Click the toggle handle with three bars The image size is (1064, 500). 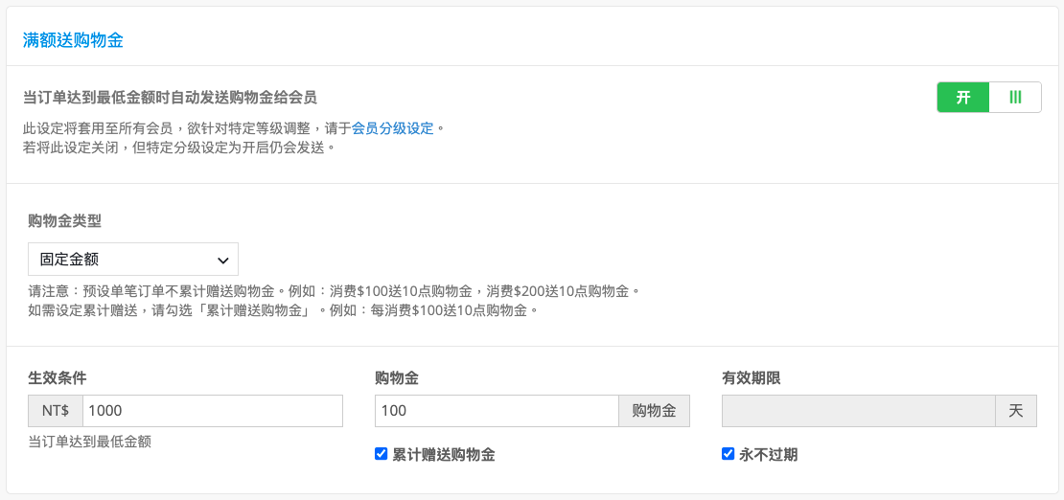(x=1015, y=97)
